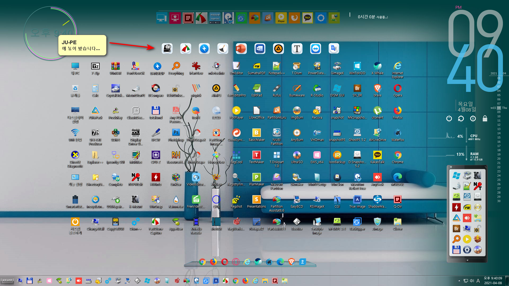This screenshot has height=286, width=509.
Task: Open GhostPE 5.2 desktop icon
Action: [357, 135]
